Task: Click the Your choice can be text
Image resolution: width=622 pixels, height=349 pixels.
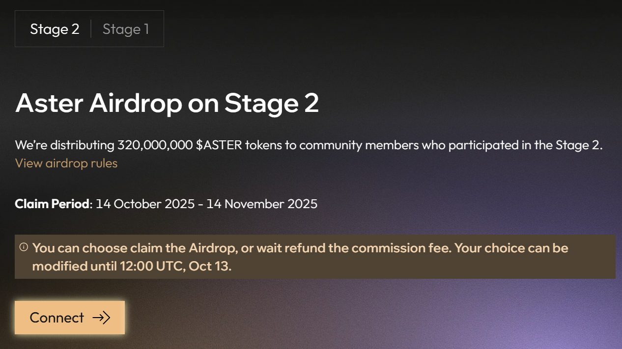Action: tap(511, 248)
